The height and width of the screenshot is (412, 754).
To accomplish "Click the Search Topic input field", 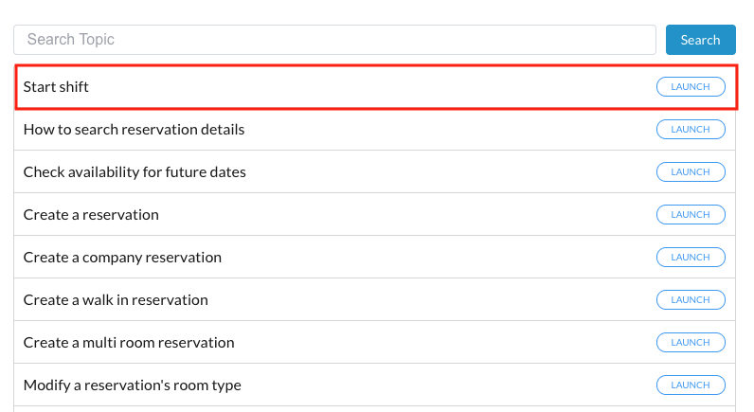I will pos(334,40).
